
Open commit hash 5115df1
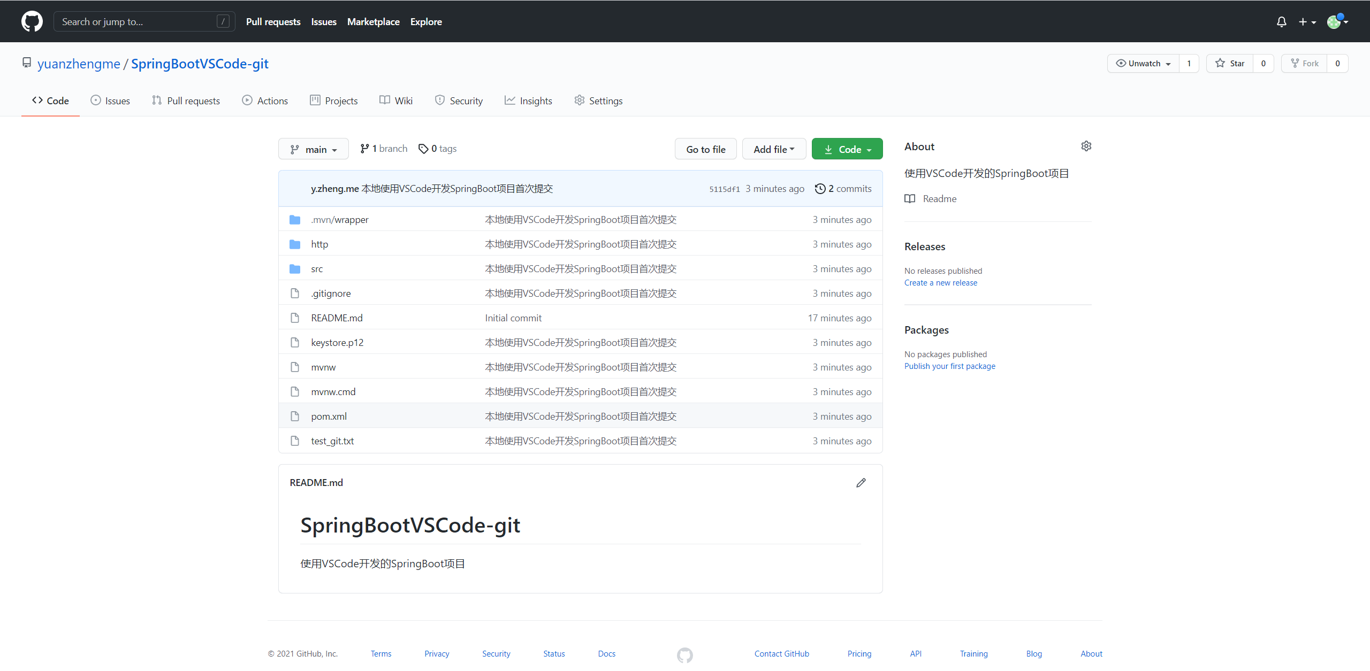coord(725,189)
